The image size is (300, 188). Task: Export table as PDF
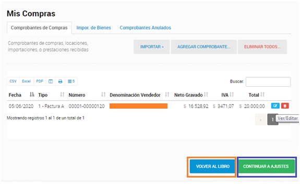click(x=40, y=81)
